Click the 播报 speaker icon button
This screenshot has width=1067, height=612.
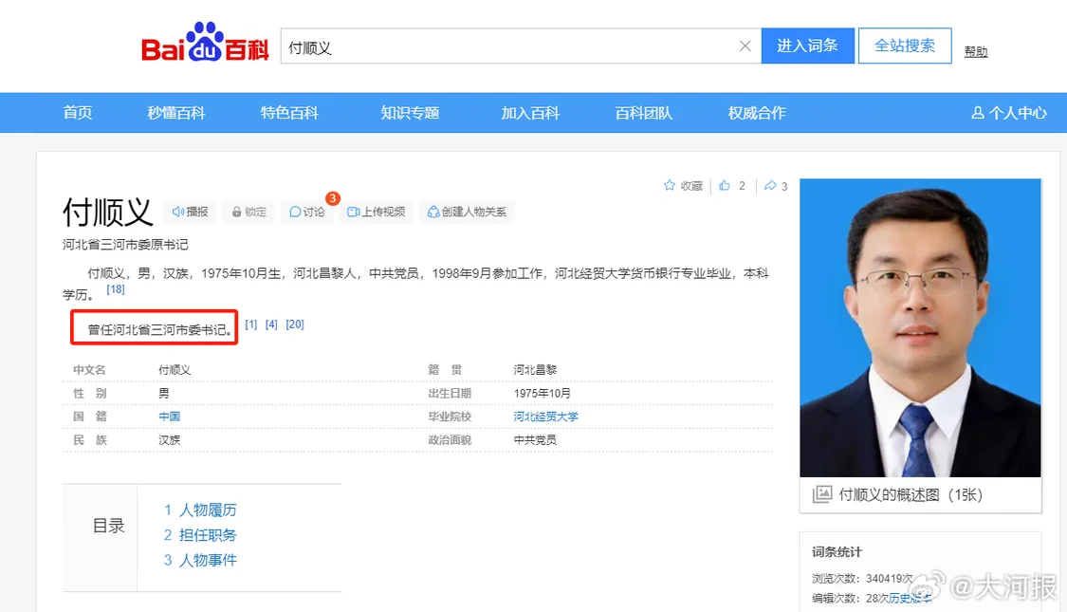[178, 212]
